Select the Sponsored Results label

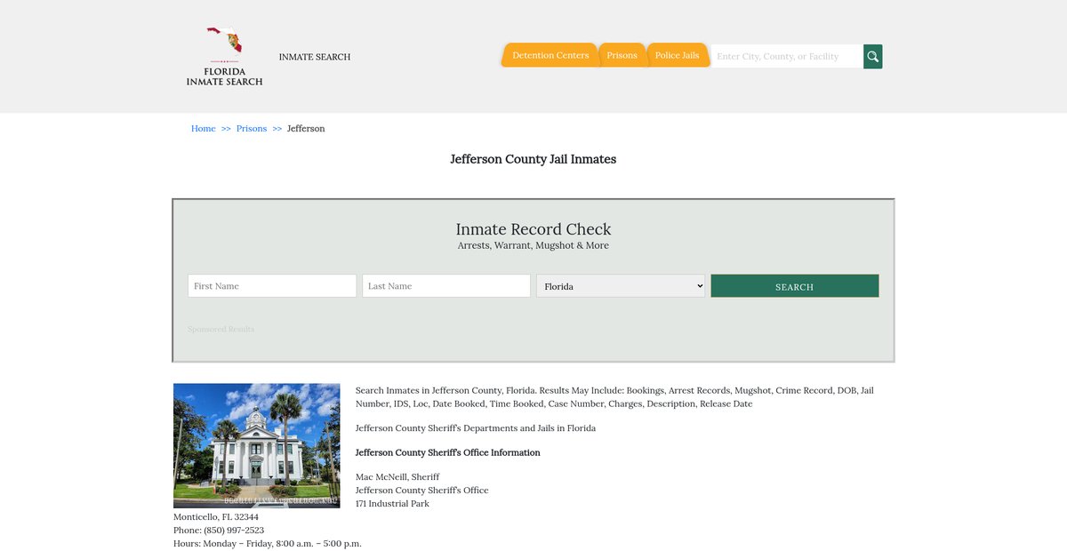[x=221, y=329]
